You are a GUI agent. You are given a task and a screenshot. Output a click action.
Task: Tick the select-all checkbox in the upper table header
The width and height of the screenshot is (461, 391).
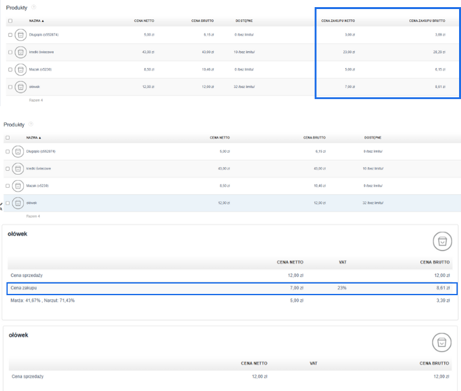[x=10, y=21]
